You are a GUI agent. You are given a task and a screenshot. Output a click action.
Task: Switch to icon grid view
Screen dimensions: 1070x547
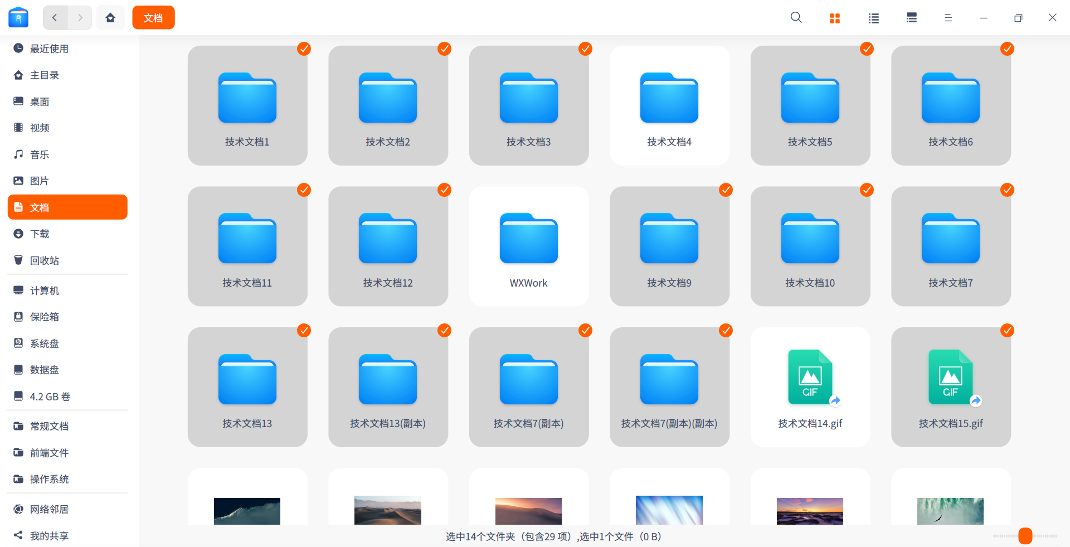coord(835,18)
